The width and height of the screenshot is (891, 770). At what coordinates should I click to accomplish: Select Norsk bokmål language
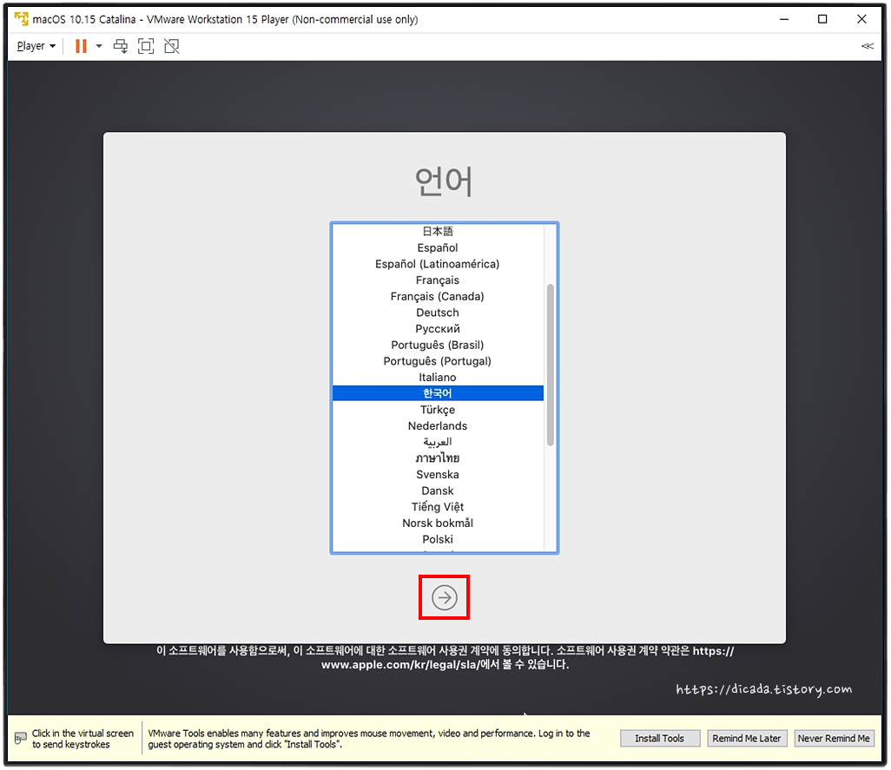[x=438, y=523]
